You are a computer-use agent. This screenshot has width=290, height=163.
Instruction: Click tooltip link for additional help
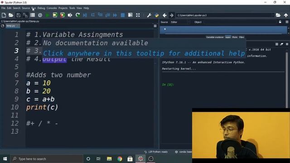click(x=144, y=53)
